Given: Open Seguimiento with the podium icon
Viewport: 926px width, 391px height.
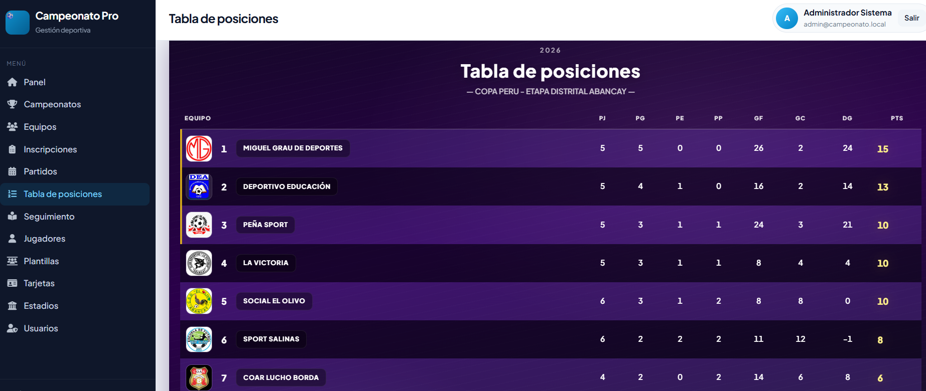Looking at the screenshot, I should pyautogui.click(x=13, y=216).
